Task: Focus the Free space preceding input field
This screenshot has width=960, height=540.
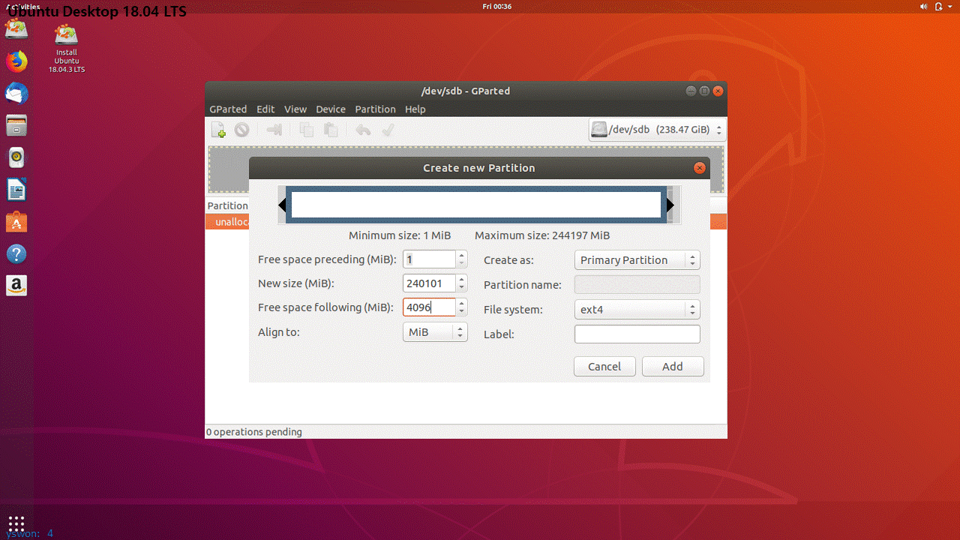Action: 429,259
